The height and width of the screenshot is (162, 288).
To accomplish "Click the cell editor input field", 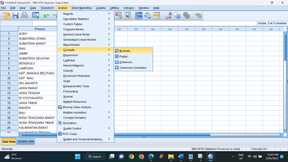I will pyautogui.click(x=145, y=23).
